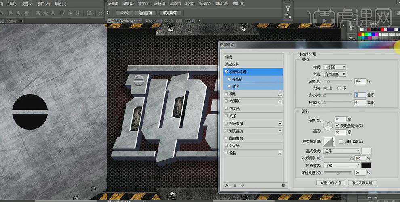Enable the 消除锯齿 checkbox

(x=341, y=142)
